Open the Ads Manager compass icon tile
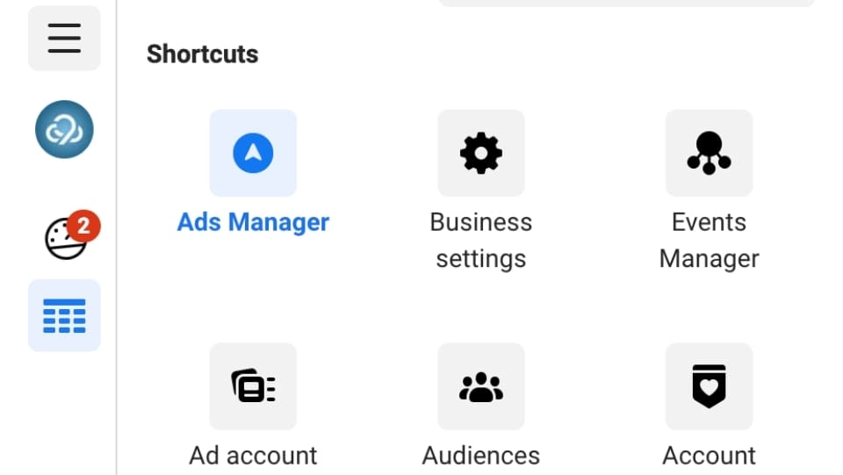 click(253, 153)
